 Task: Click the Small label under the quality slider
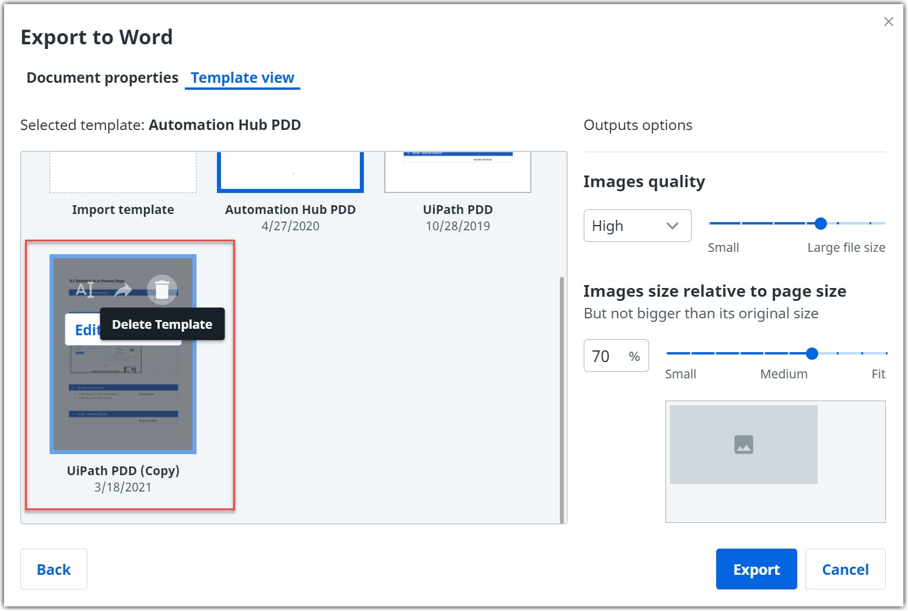[723, 247]
